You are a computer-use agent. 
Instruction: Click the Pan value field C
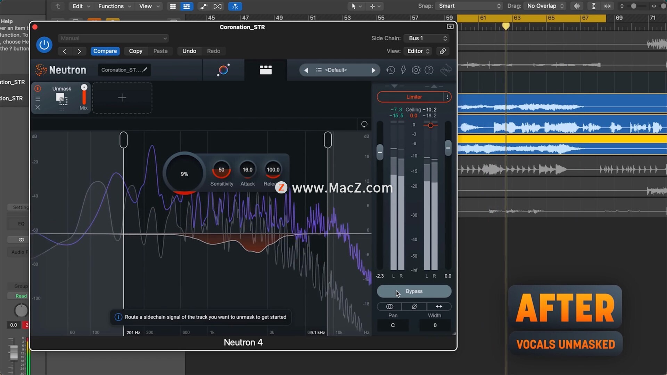(x=393, y=325)
